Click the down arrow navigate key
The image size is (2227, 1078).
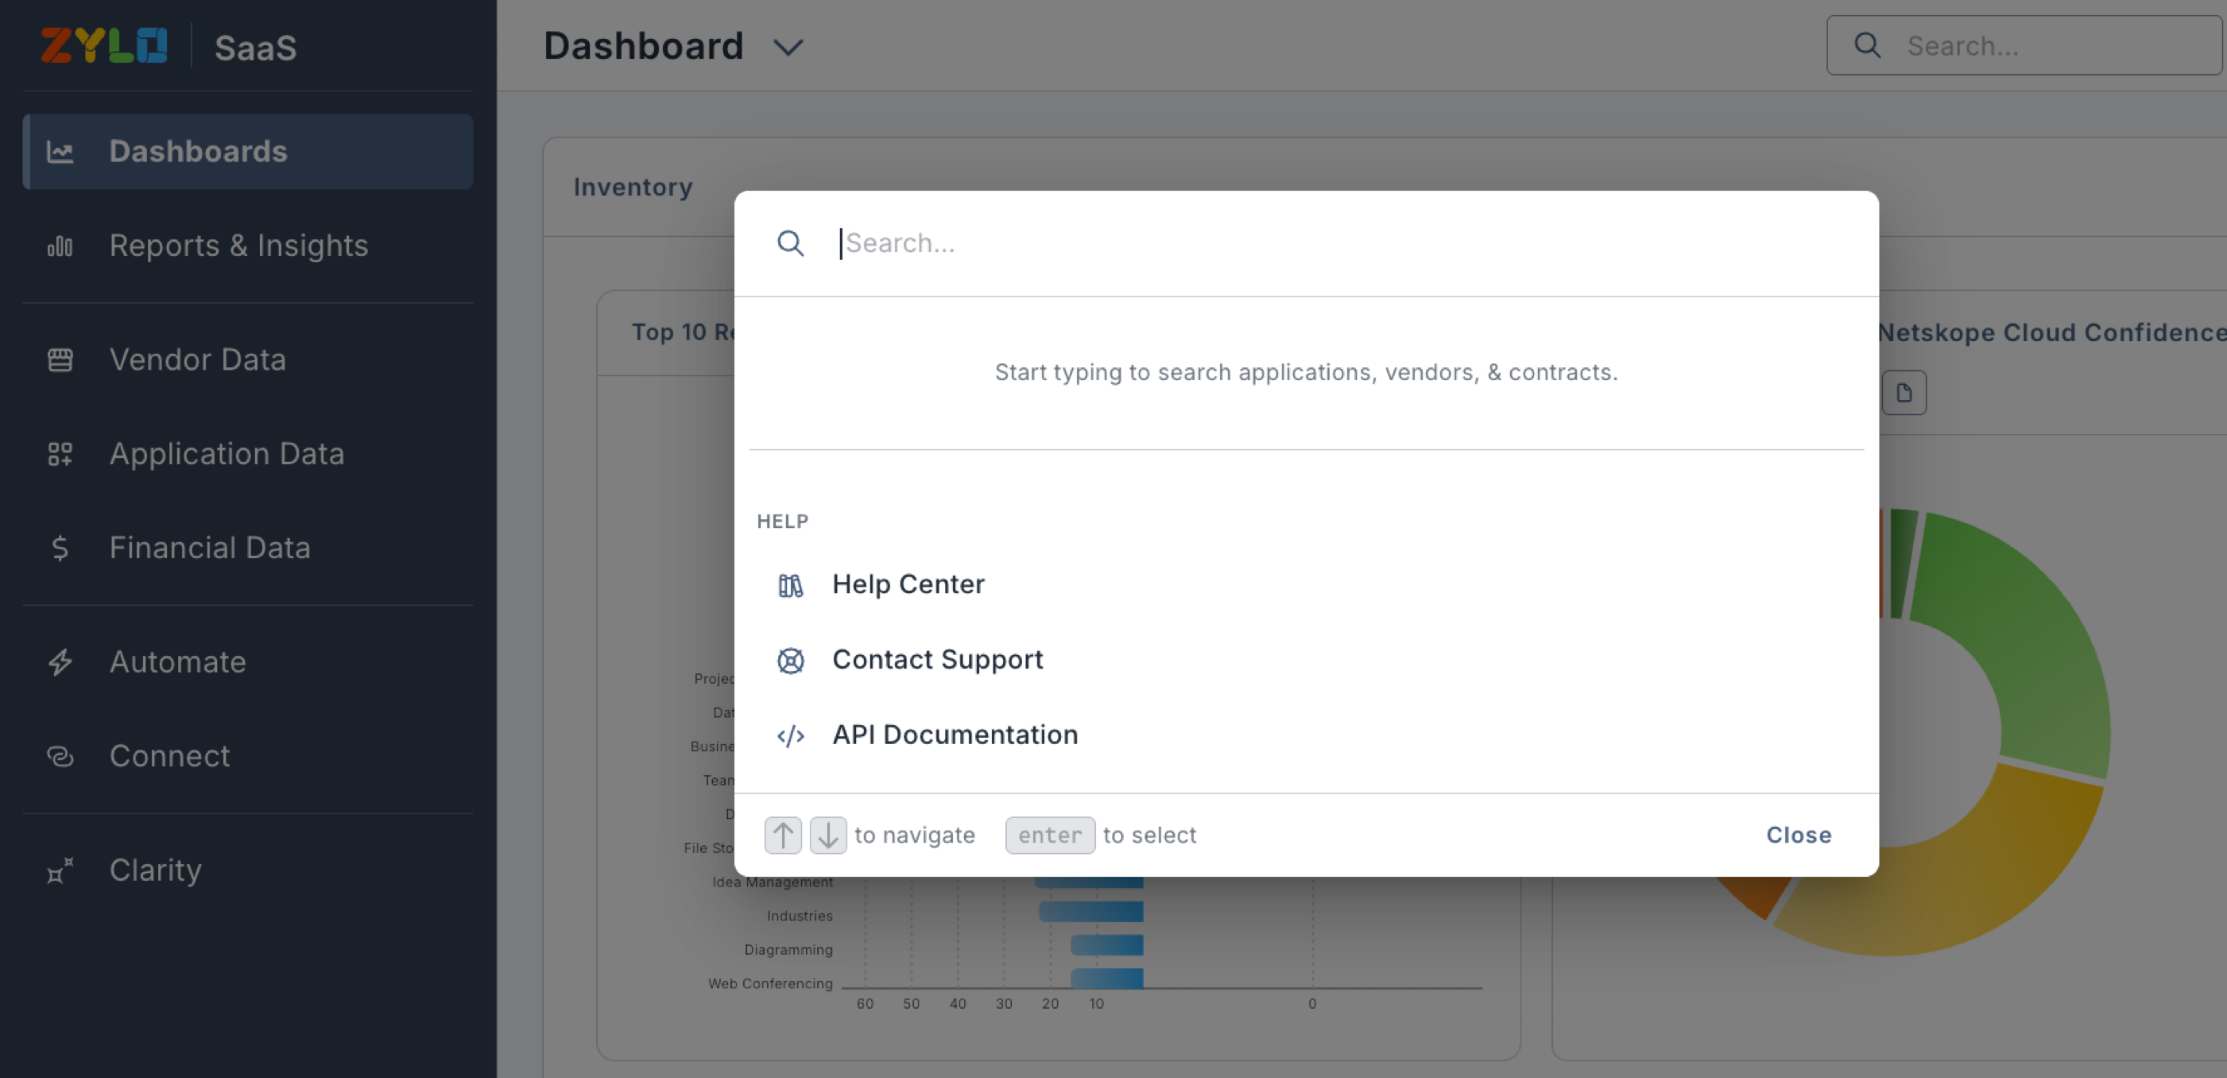click(x=828, y=835)
